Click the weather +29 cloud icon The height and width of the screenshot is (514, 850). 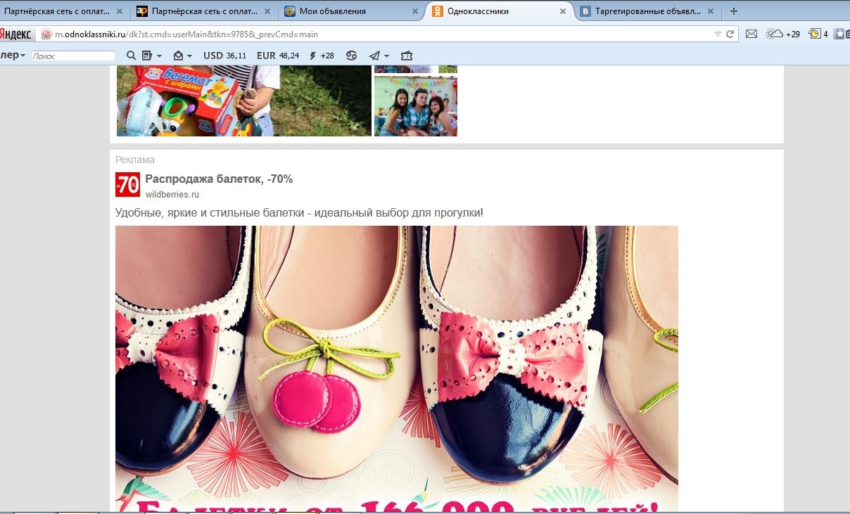(775, 34)
